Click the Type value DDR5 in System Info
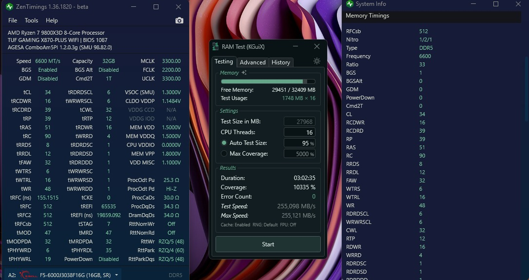The width and height of the screenshot is (529, 280). click(x=426, y=48)
